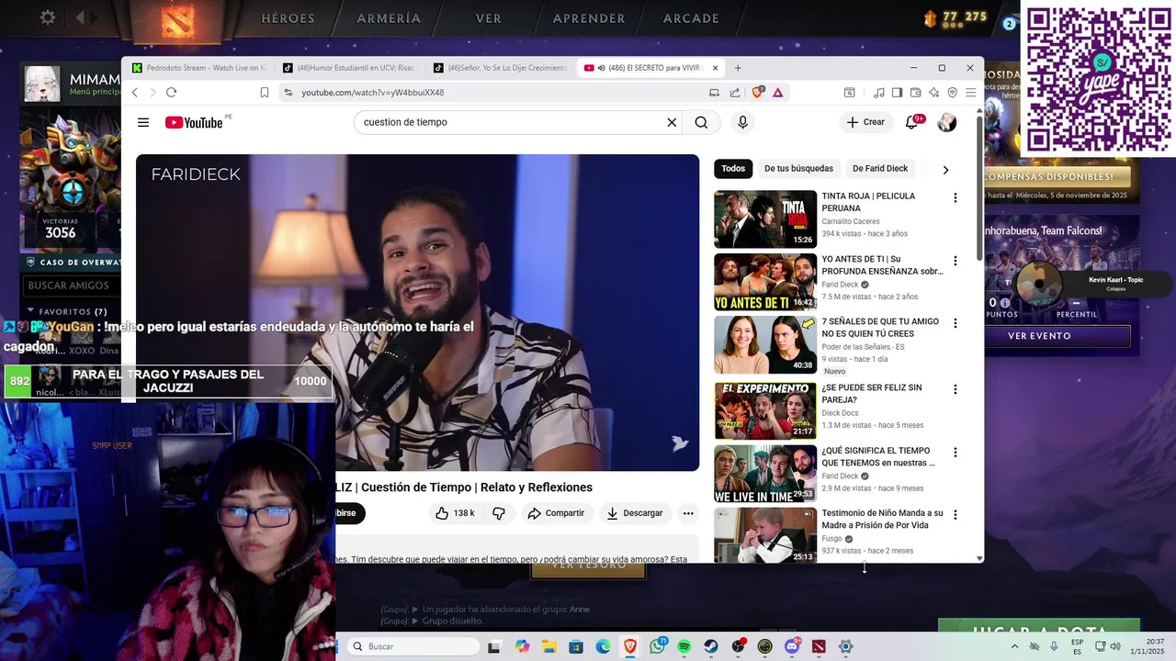Open File Explorer from the taskbar
The width and height of the screenshot is (1176, 661).
[548, 646]
